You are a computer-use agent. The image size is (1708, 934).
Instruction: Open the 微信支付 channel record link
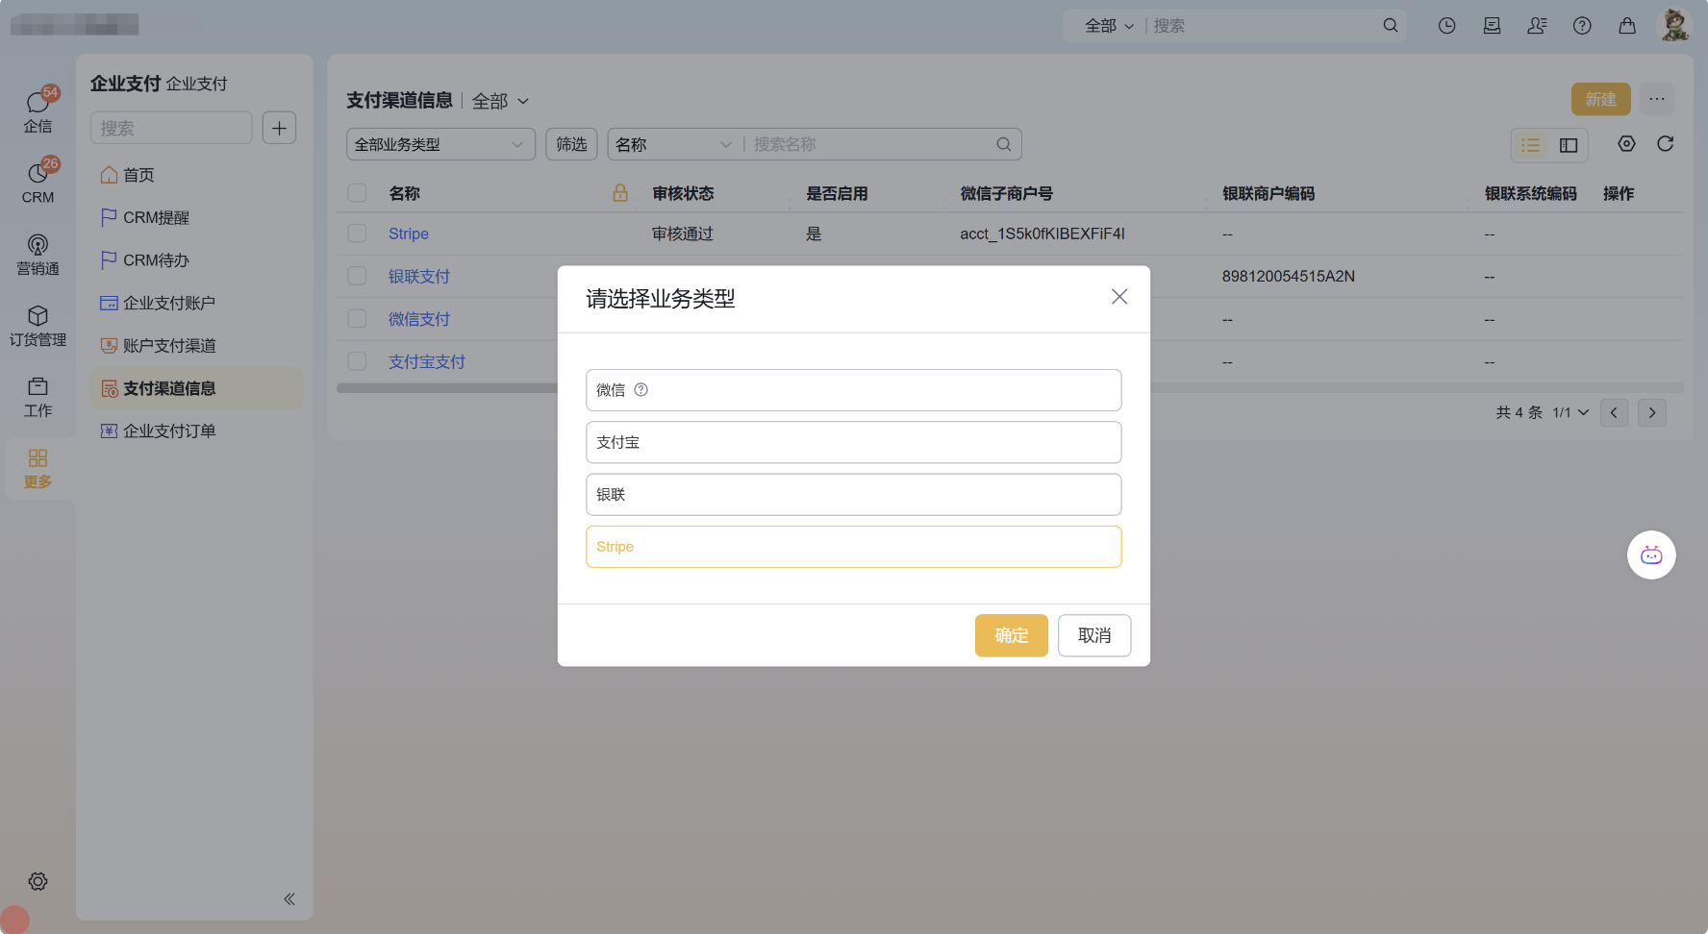coord(419,319)
